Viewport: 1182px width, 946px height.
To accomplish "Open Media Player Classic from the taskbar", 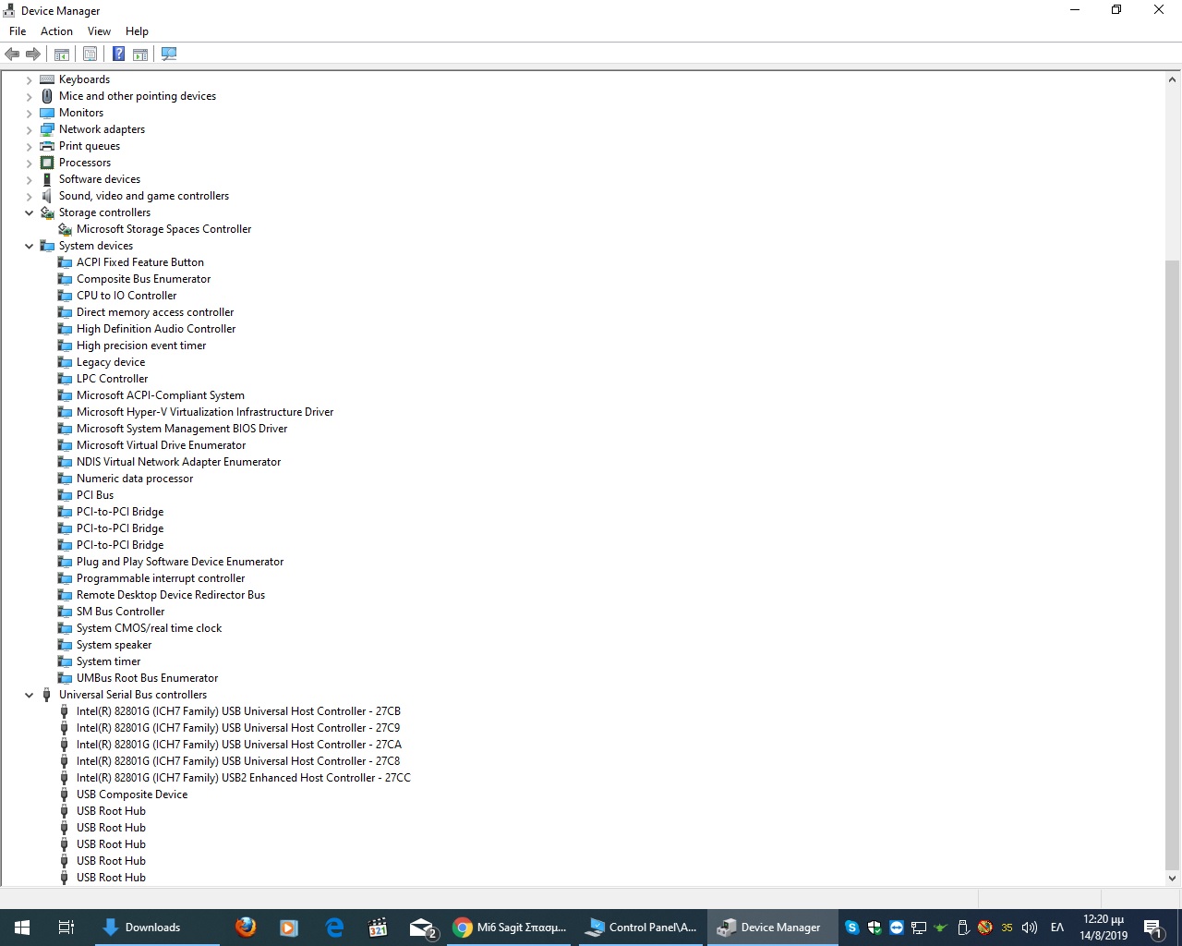I will [x=378, y=928].
